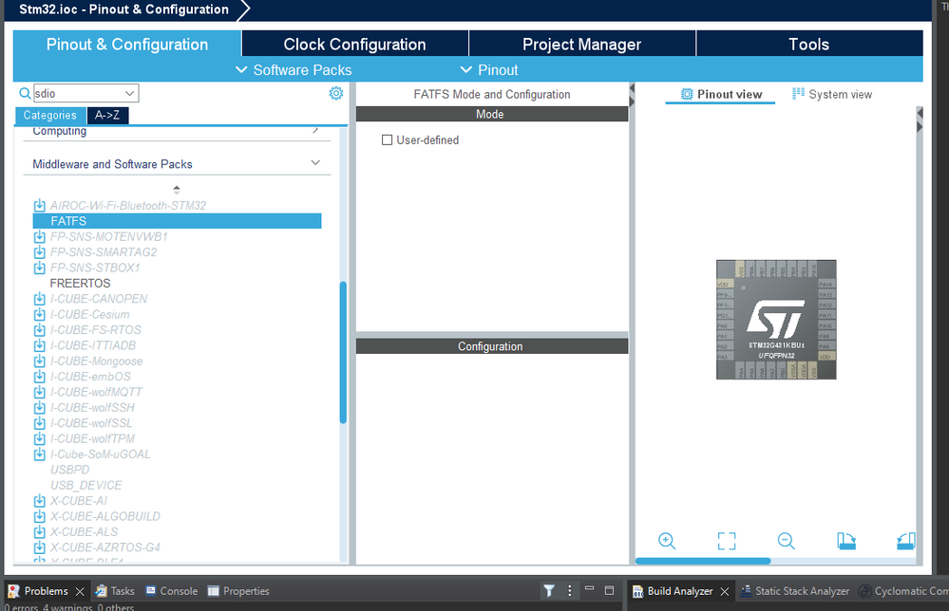The image size is (949, 611).
Task: Zoom in on the pinout view
Action: click(x=667, y=541)
